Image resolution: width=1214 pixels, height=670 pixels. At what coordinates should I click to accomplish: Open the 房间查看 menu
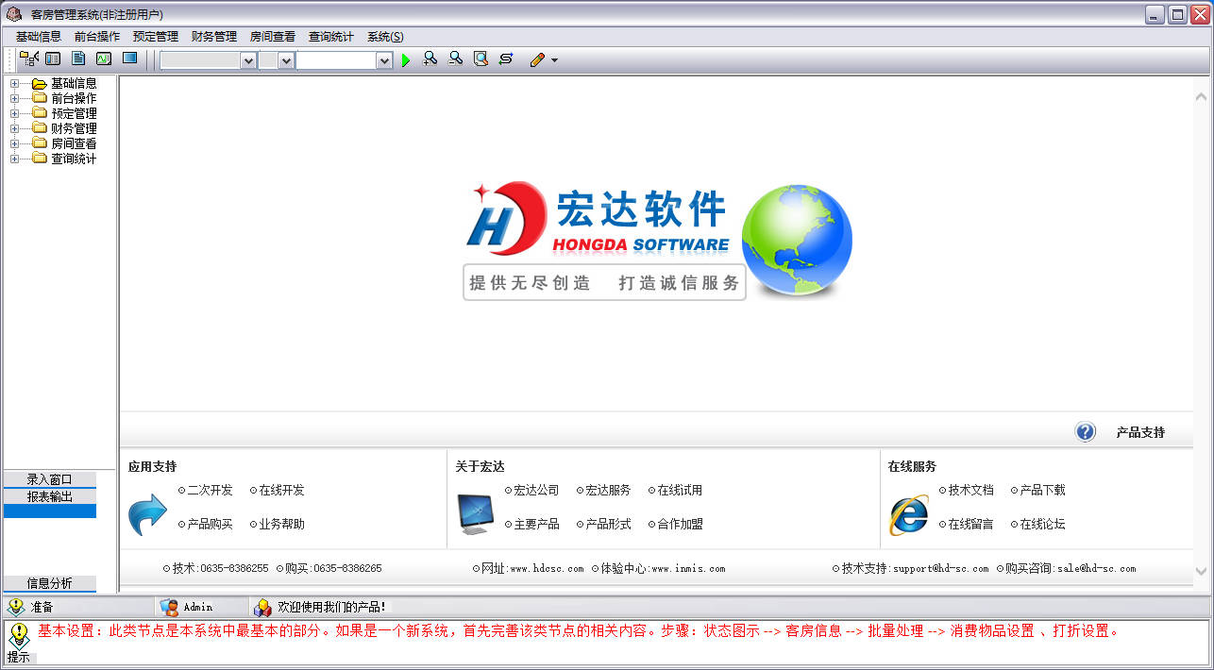(x=273, y=37)
